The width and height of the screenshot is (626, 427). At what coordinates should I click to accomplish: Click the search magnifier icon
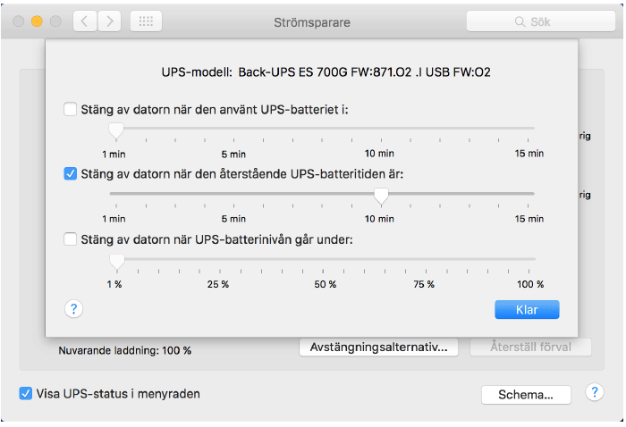pos(519,21)
